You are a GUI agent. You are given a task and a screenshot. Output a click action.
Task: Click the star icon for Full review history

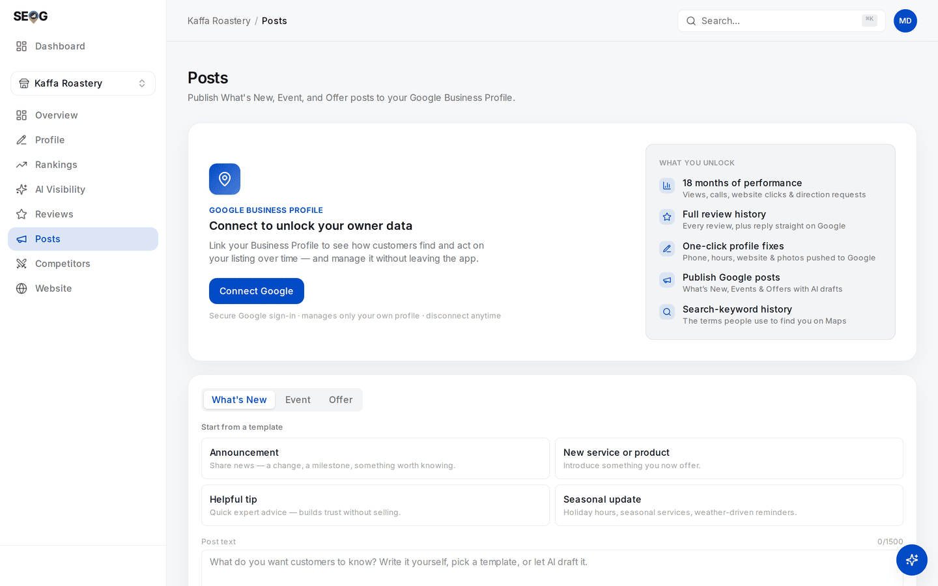(667, 217)
